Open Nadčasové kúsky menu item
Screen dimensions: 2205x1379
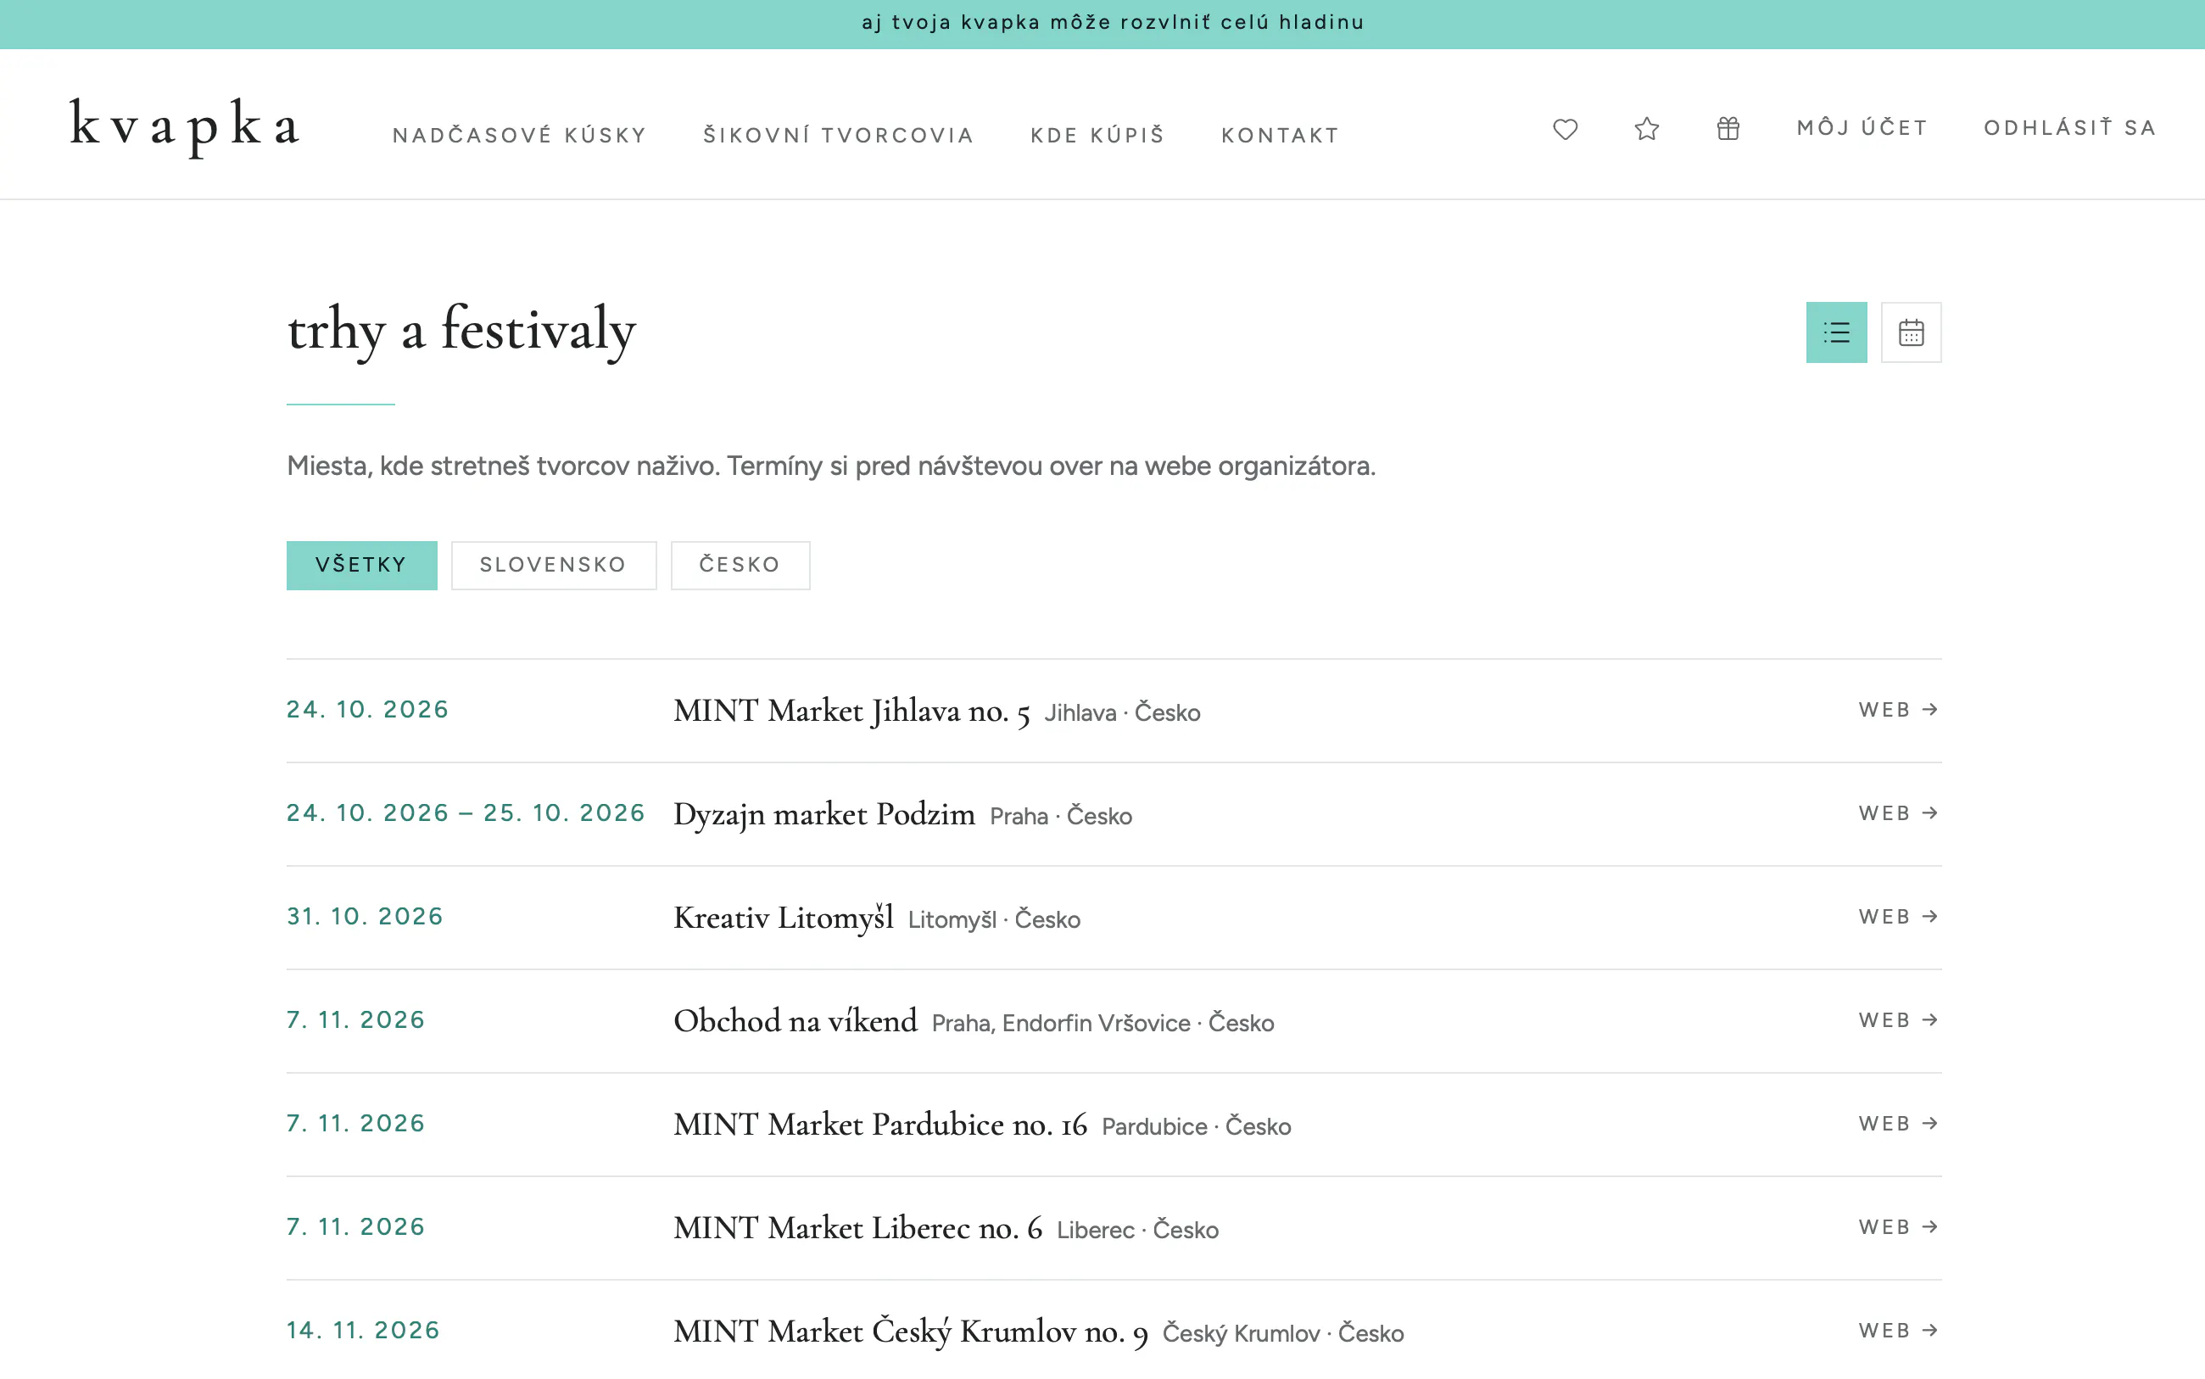520,135
